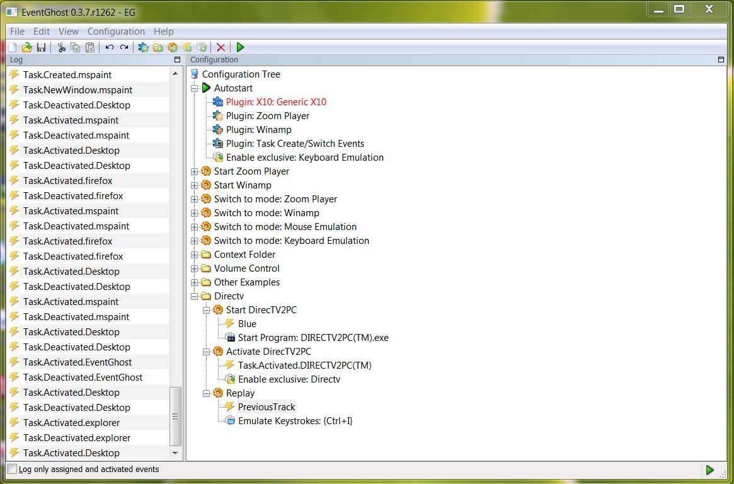Collapse the Directv folder
Screen dimensions: 734x484
coord(194,296)
